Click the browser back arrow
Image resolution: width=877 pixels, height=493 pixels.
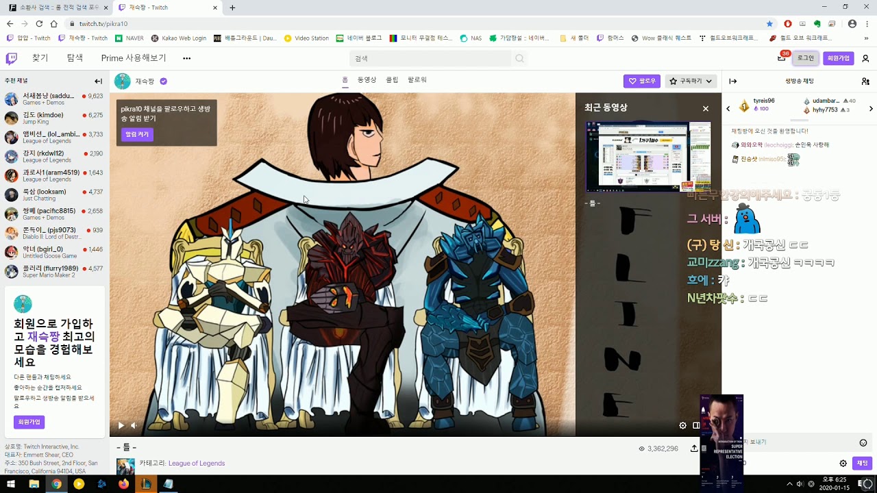click(x=10, y=23)
